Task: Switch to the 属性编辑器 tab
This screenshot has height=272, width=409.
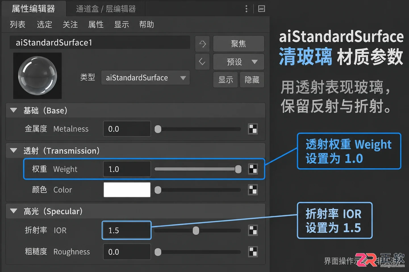Action: click(x=34, y=9)
